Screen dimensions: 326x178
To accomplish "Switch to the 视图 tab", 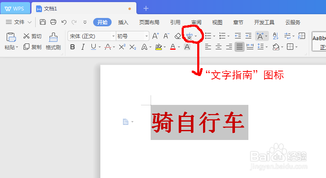I will [217, 22].
